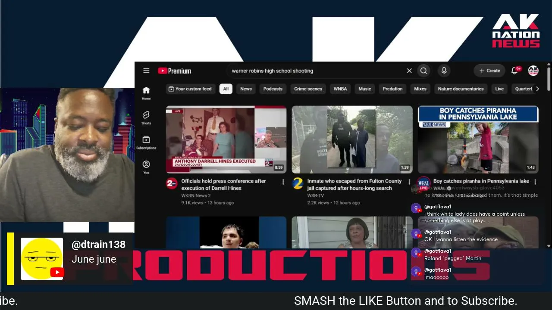The height and width of the screenshot is (310, 552).
Task: Click the @dtrain138 smiley avatar
Action: coord(42,259)
